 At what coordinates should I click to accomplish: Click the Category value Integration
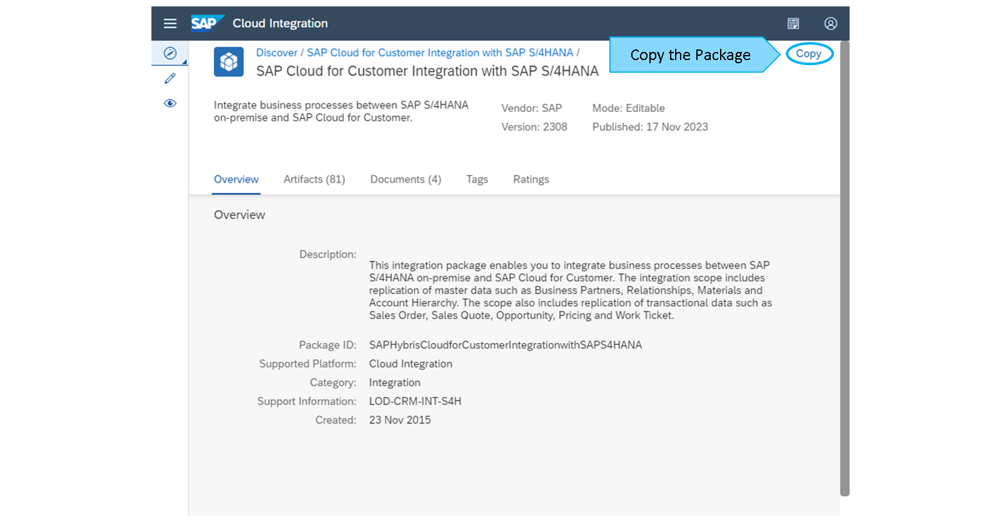point(394,383)
